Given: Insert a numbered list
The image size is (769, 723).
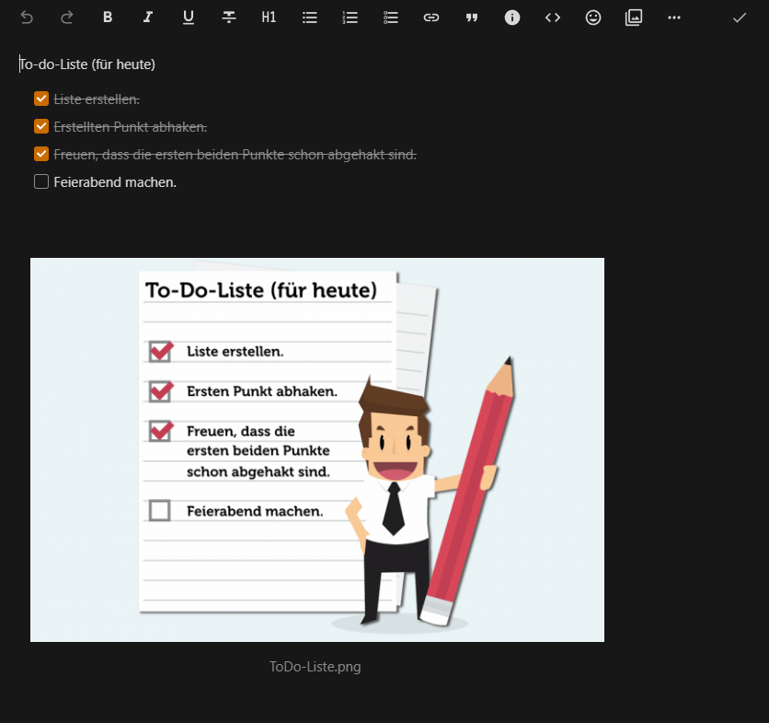Looking at the screenshot, I should point(350,17).
